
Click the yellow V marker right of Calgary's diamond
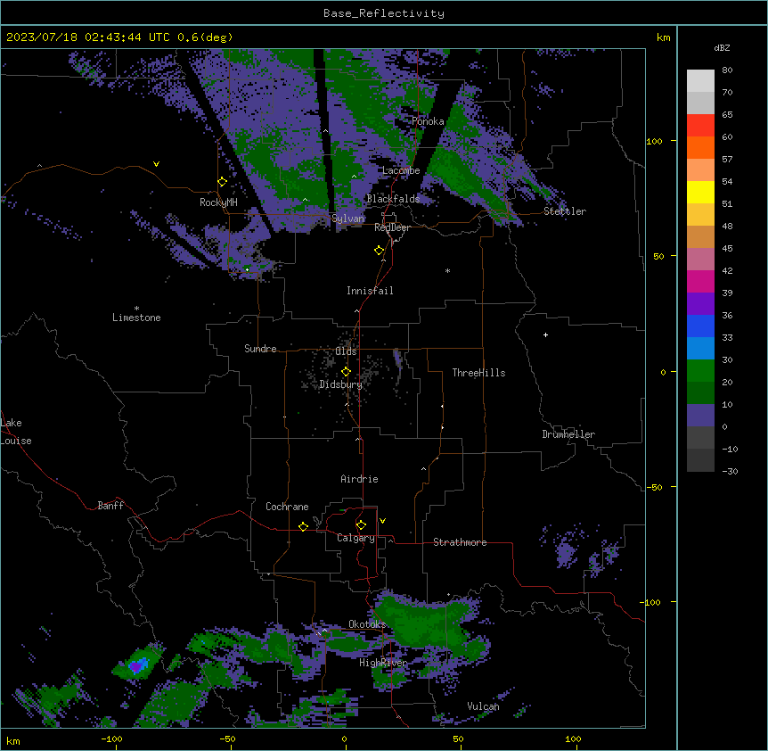tap(382, 521)
